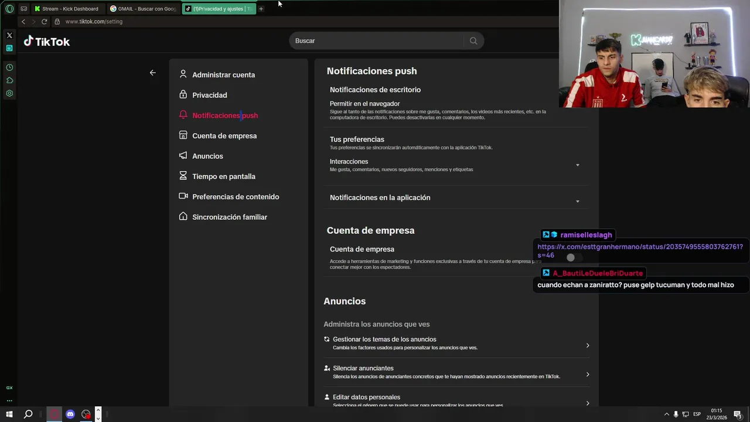Open Windows taskbar search

click(28, 414)
